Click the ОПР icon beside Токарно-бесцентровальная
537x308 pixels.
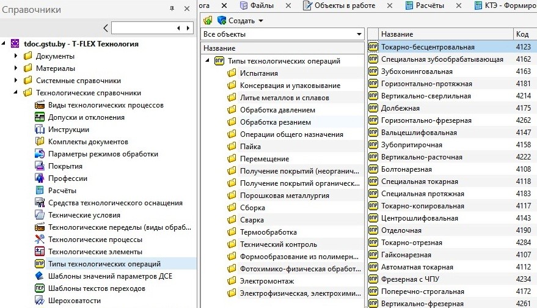tap(373, 47)
